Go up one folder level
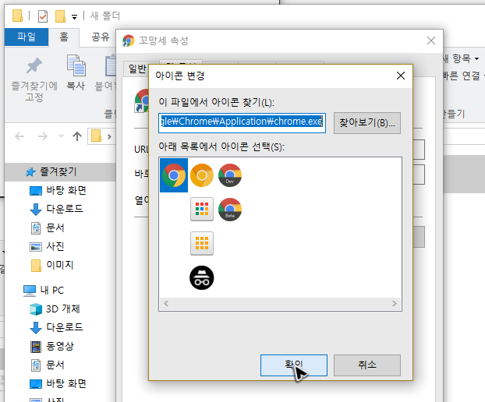Viewport: 485px width, 402px height. pos(77,136)
